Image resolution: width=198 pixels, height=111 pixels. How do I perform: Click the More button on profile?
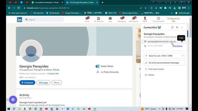(57, 83)
